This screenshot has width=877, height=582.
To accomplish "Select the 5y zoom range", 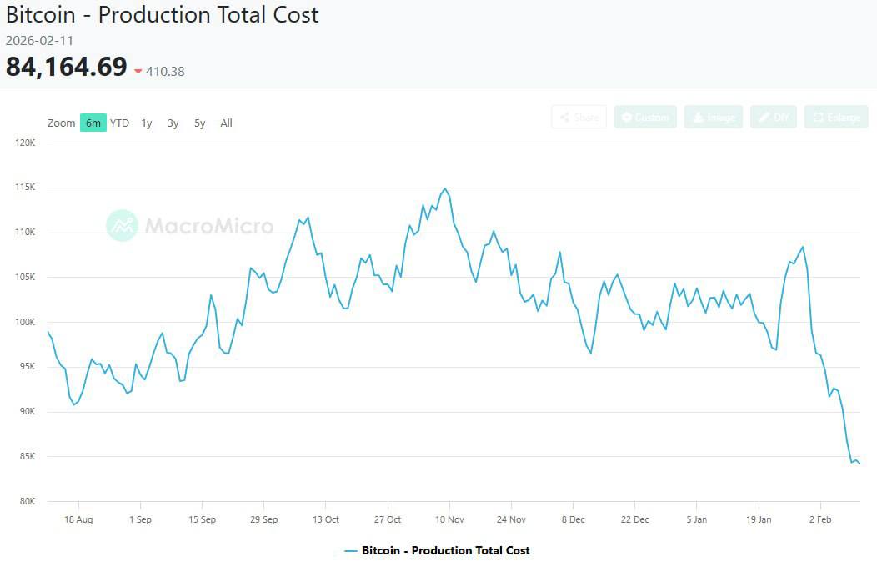I will (x=200, y=123).
